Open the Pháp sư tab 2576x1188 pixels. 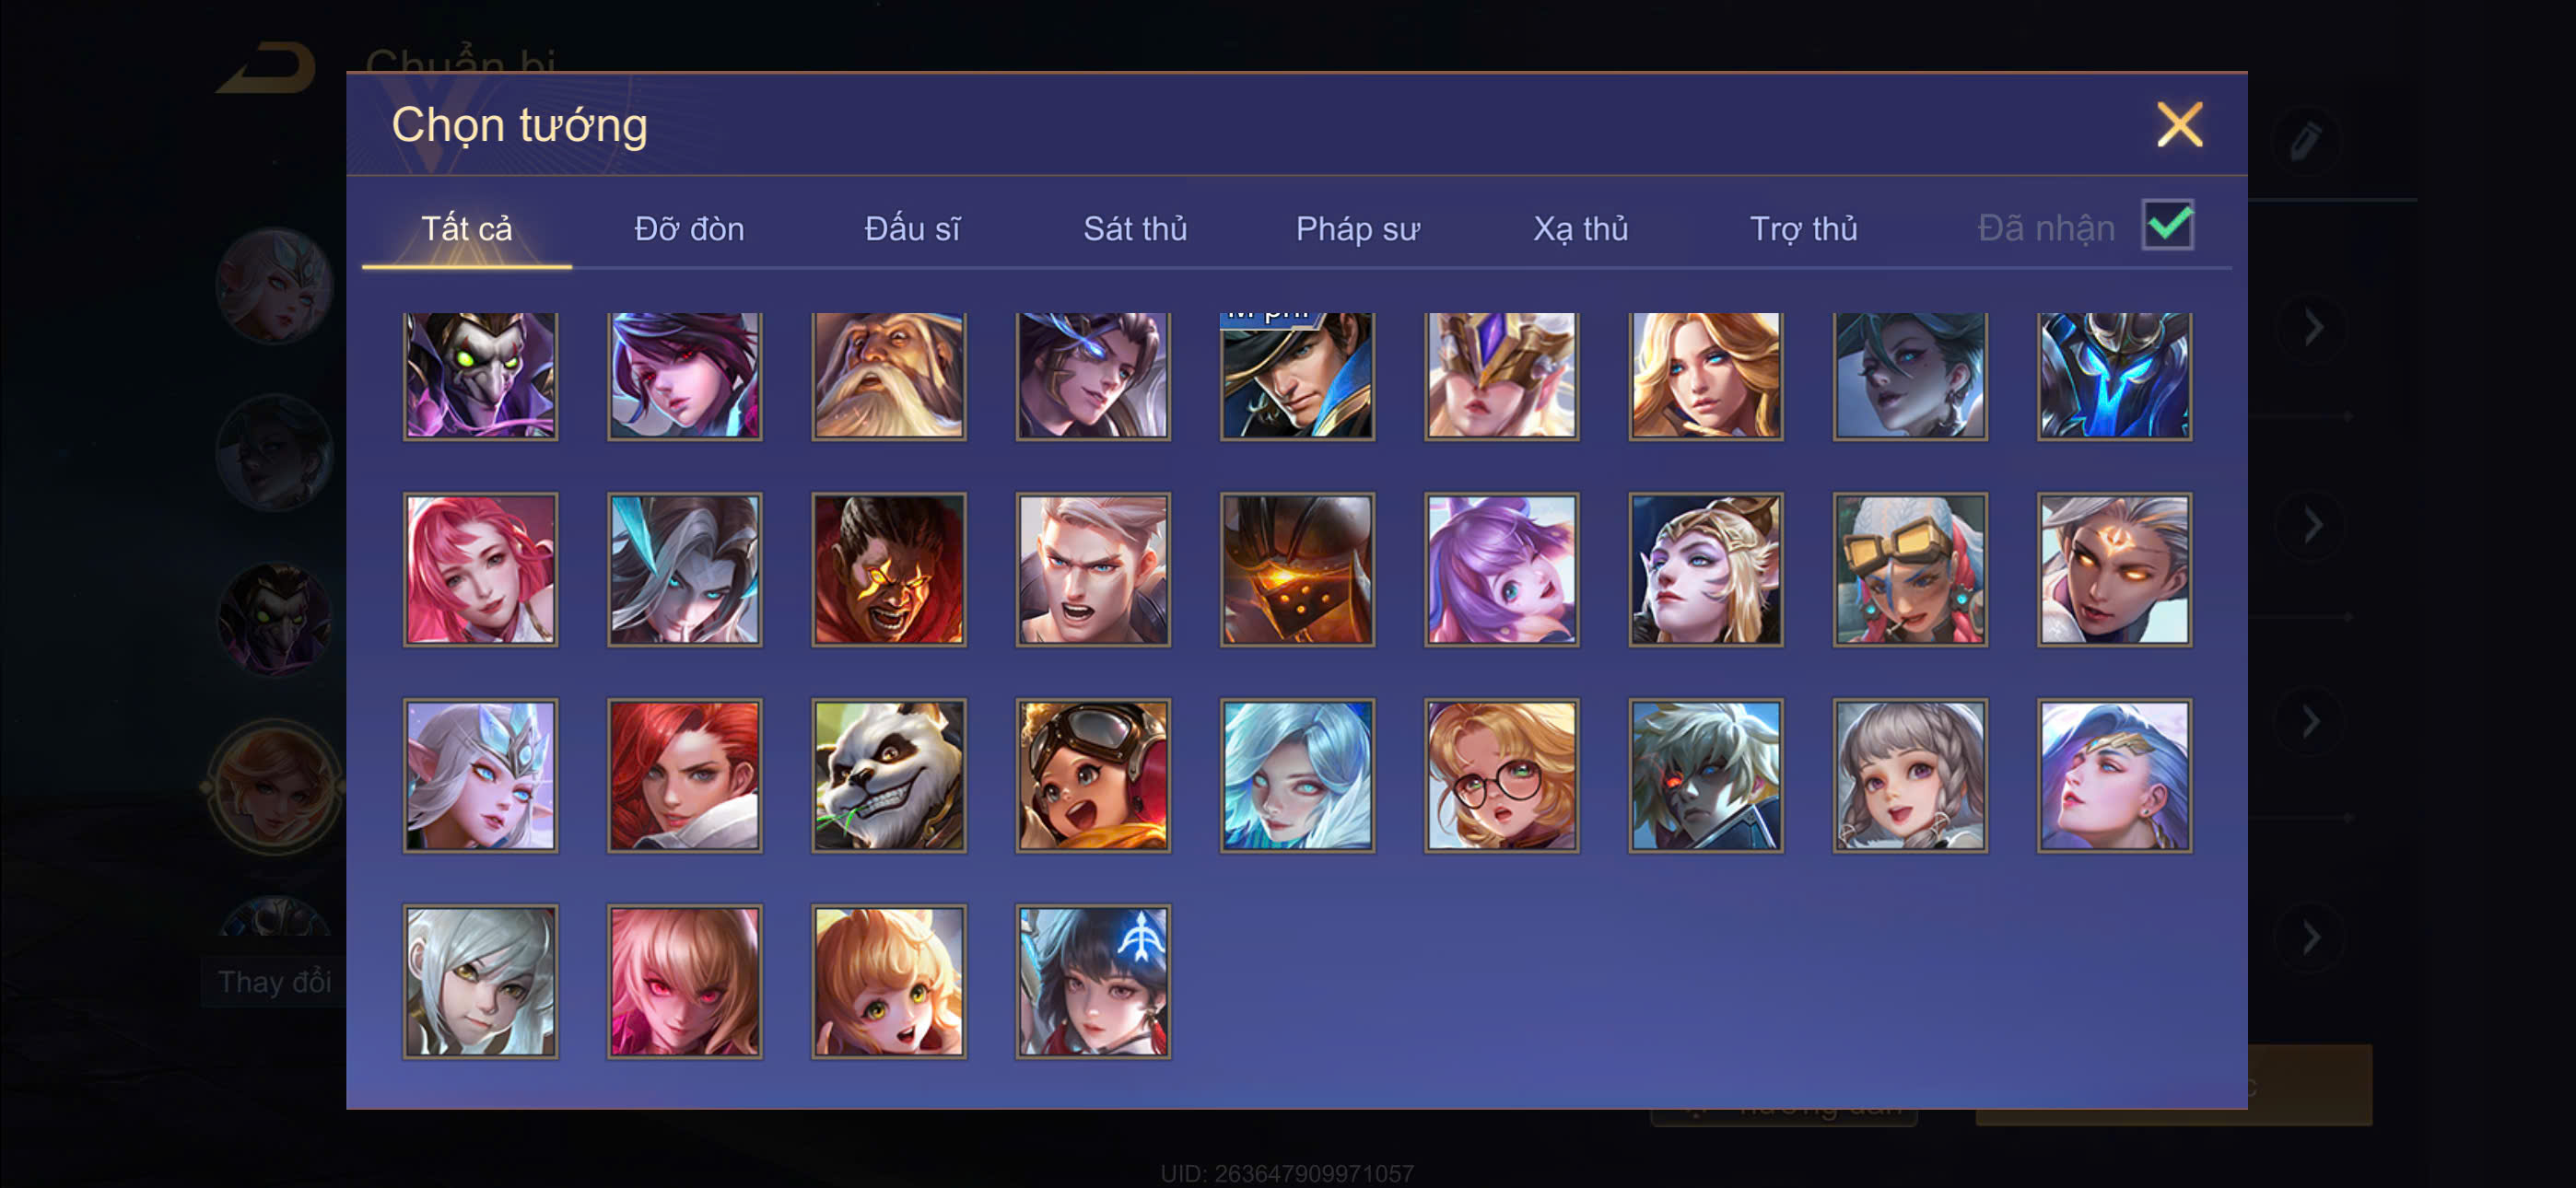[x=1357, y=229]
